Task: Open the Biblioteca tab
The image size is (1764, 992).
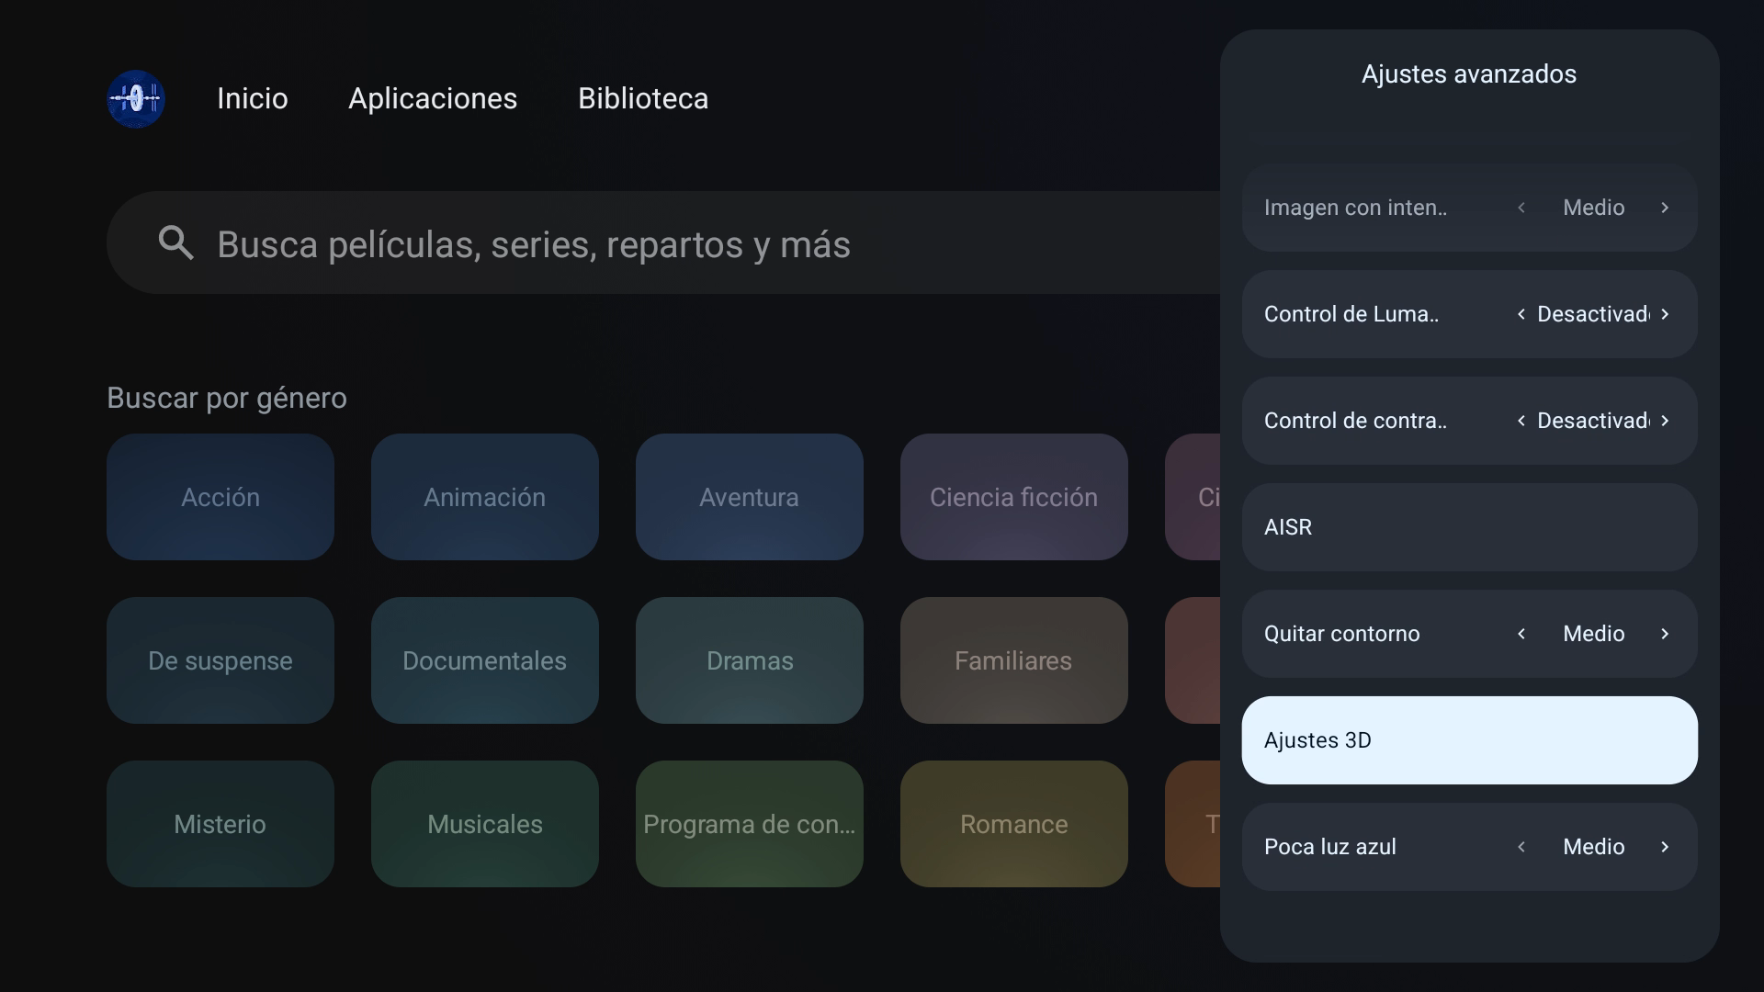Action: (x=643, y=98)
